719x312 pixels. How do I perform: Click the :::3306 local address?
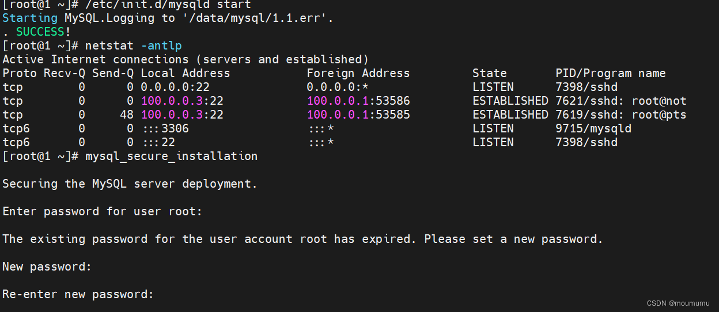click(x=165, y=128)
